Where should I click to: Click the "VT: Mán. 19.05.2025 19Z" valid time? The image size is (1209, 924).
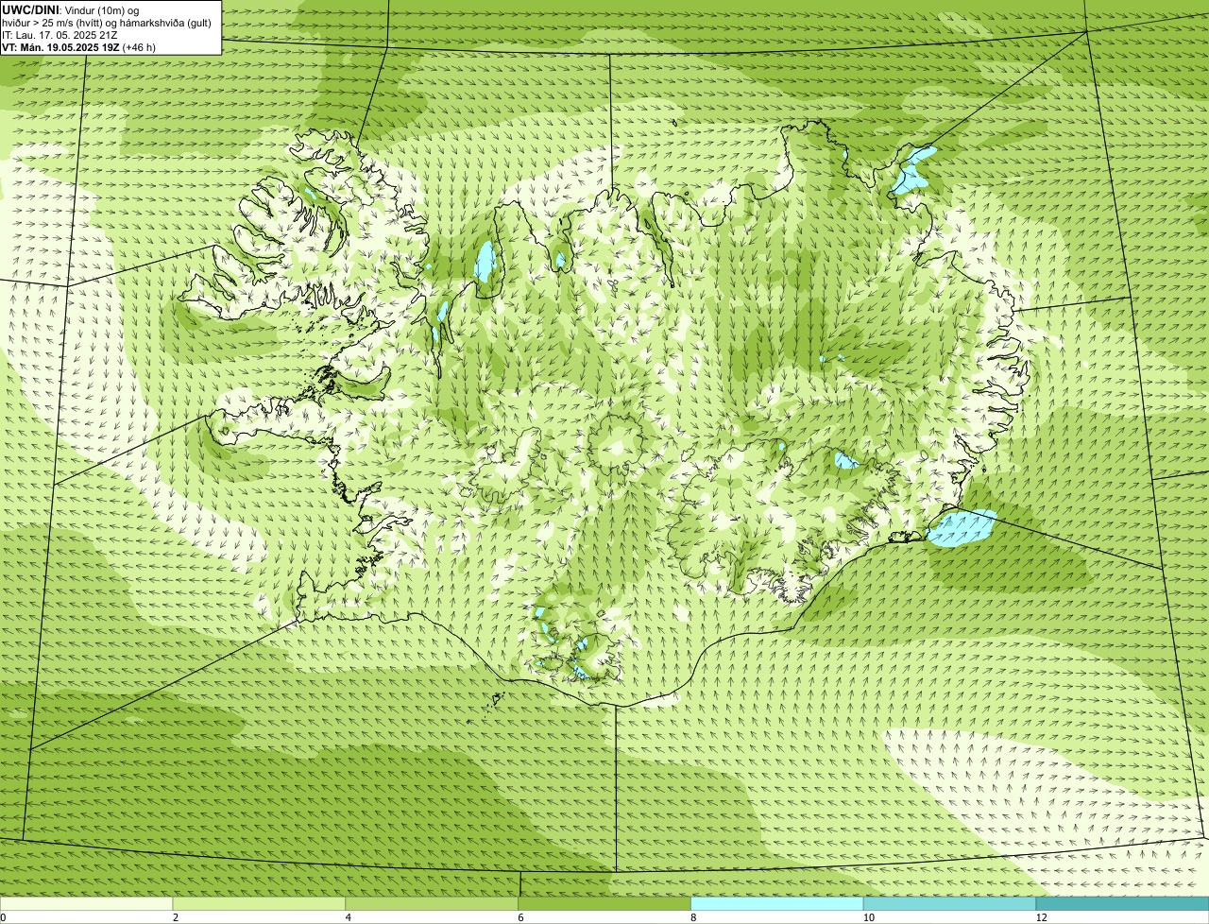(60, 47)
